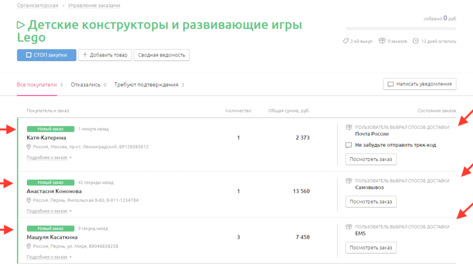Viewport: 473px width, 268px height.
Task: Click the collected funds progress bar
Action: [401, 28]
